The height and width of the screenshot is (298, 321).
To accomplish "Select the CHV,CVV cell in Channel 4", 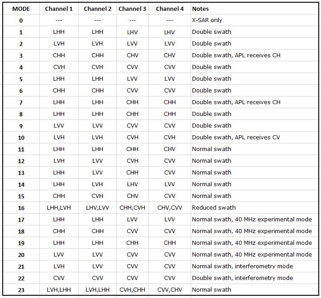I will (x=170, y=208).
